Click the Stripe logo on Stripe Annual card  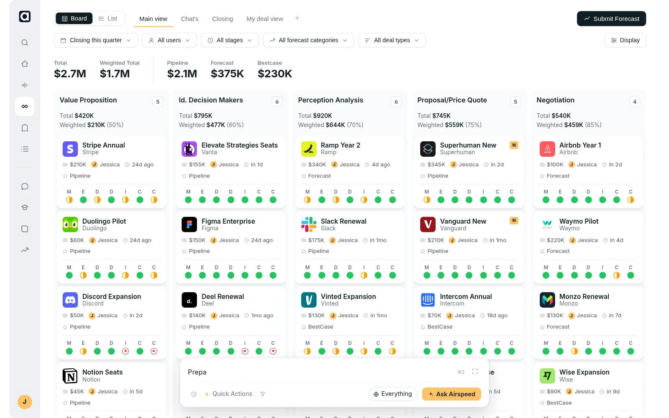click(70, 149)
